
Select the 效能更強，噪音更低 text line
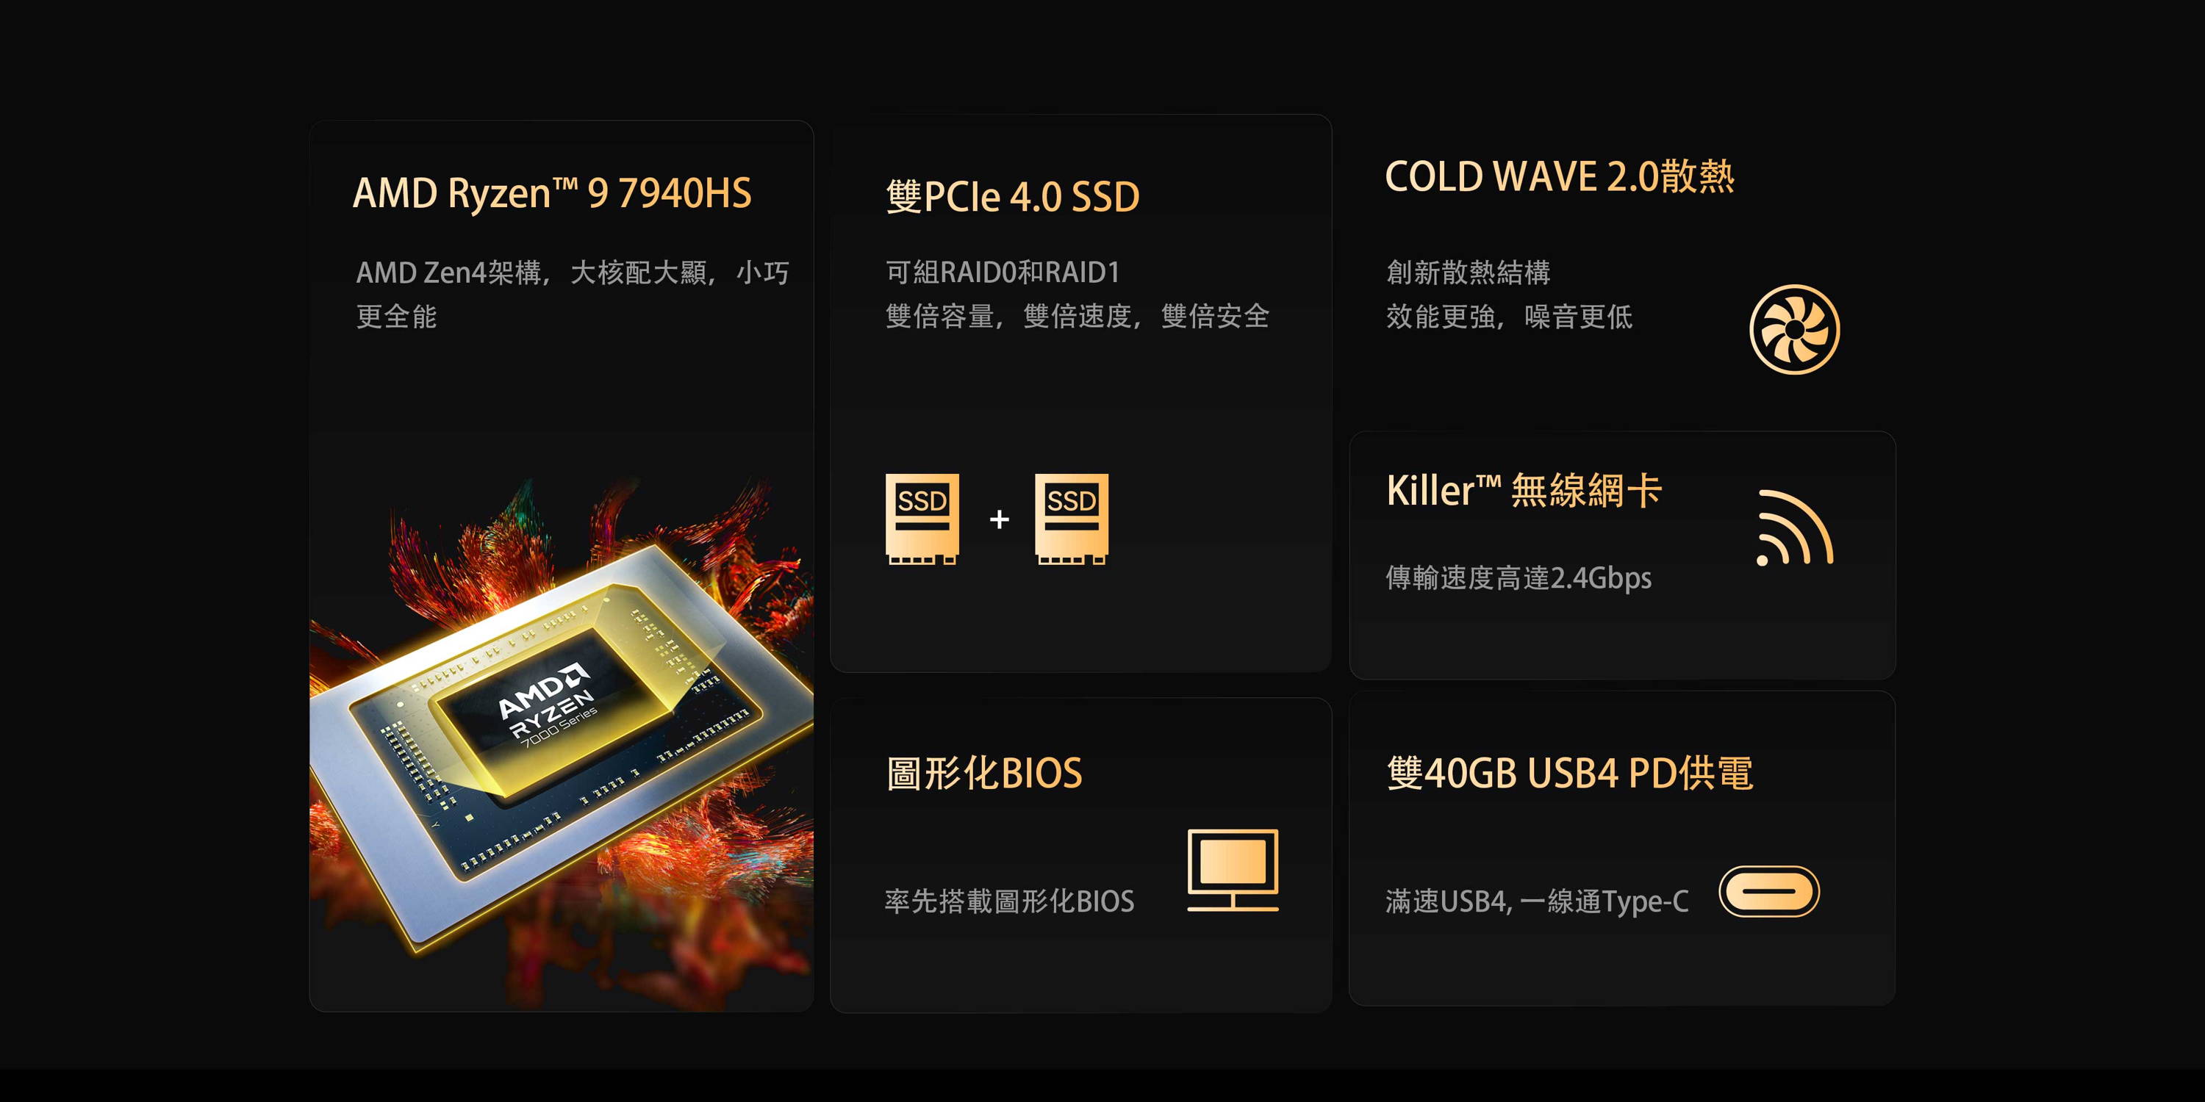click(1509, 317)
